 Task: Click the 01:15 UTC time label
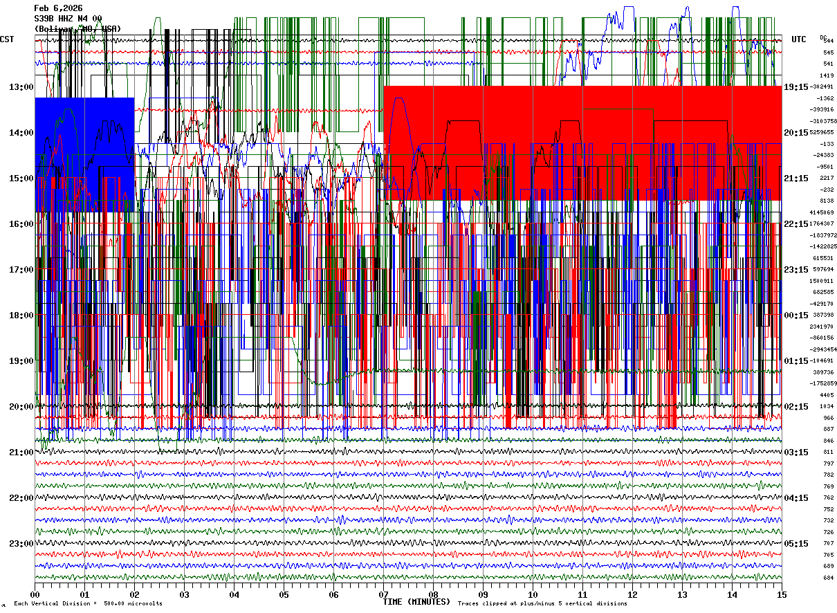click(x=796, y=361)
